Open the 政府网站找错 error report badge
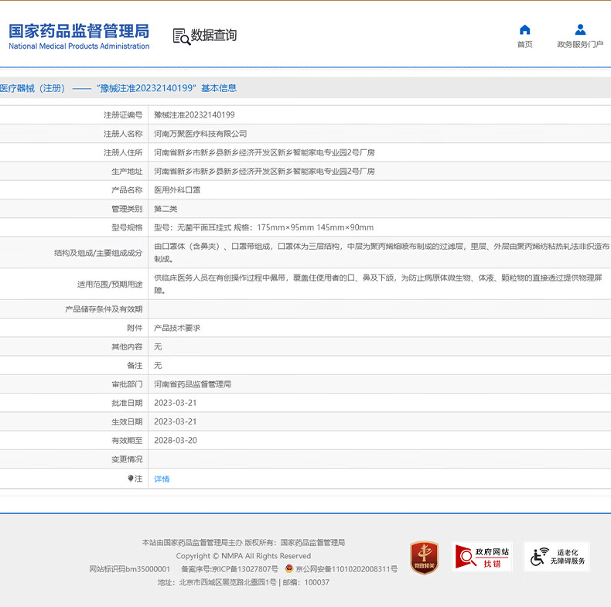The image size is (611, 607). tap(483, 557)
